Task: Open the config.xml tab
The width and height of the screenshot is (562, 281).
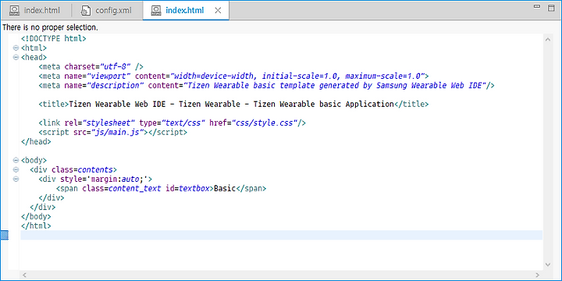Action: (x=106, y=10)
